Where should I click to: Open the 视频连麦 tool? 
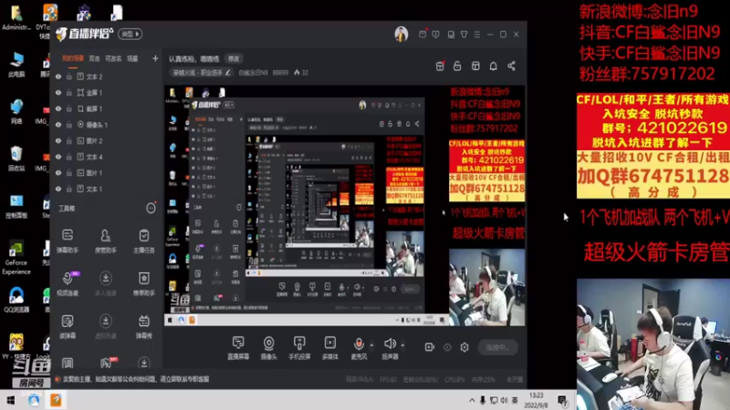[68, 283]
